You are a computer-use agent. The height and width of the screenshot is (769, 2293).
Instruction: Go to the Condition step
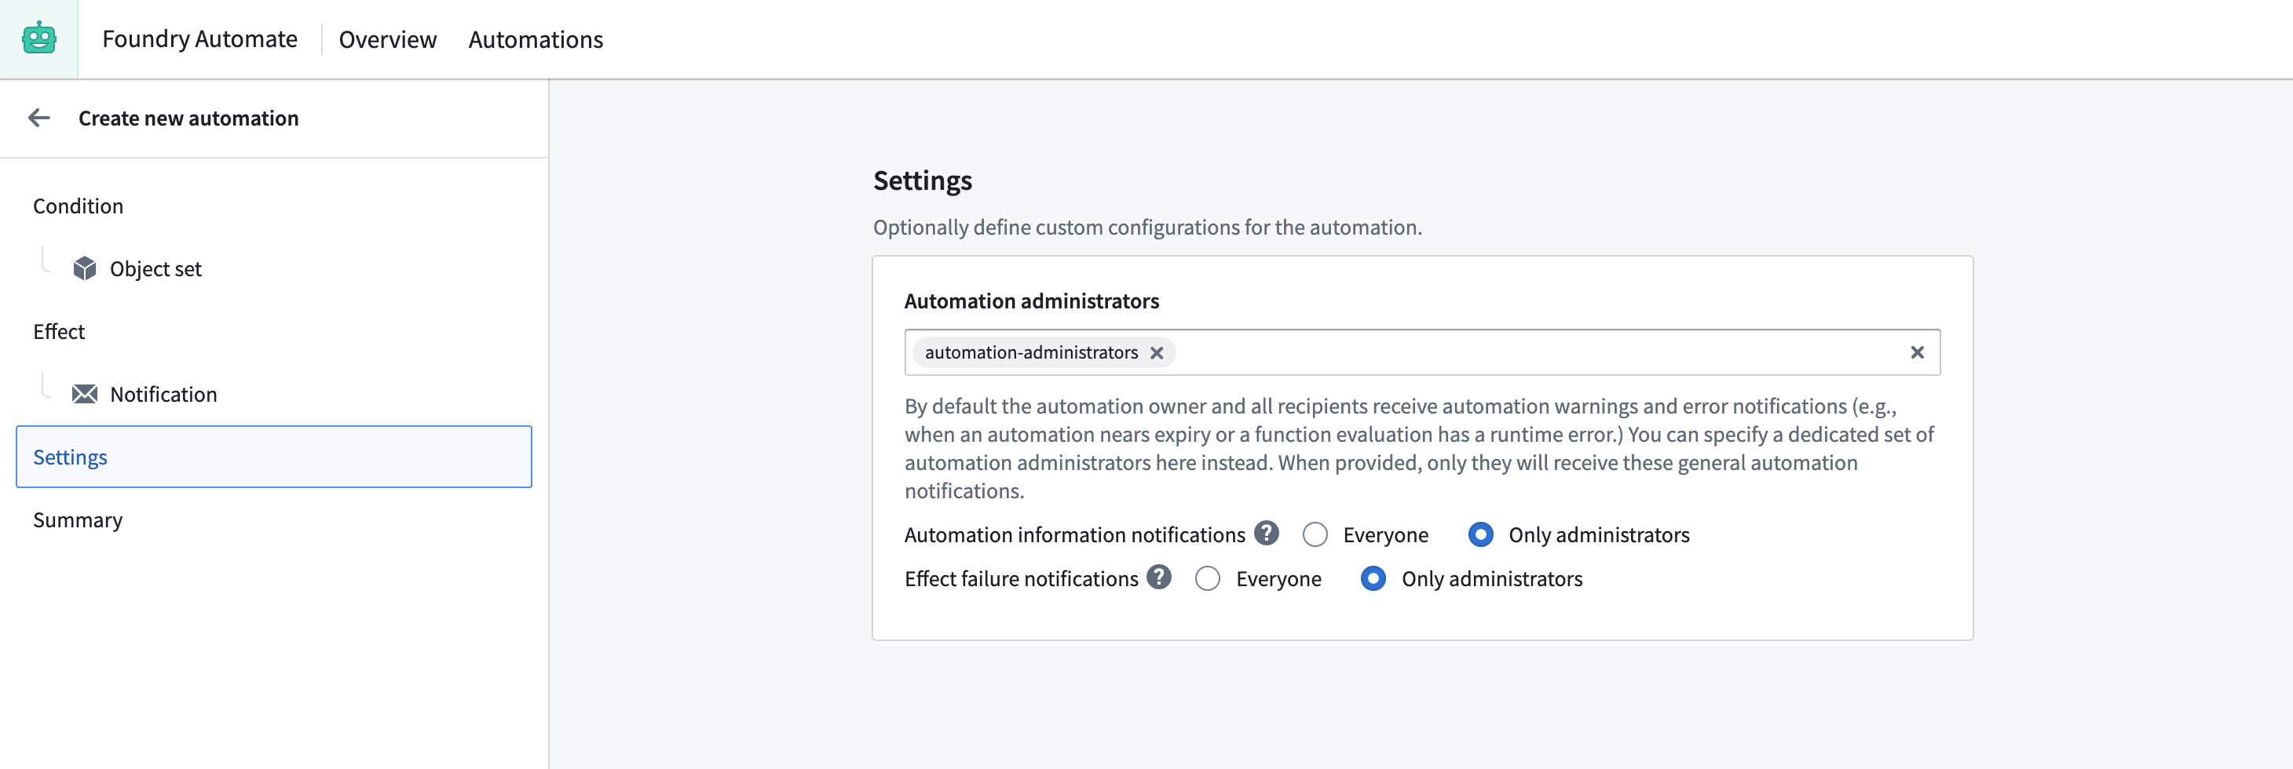[x=79, y=206]
